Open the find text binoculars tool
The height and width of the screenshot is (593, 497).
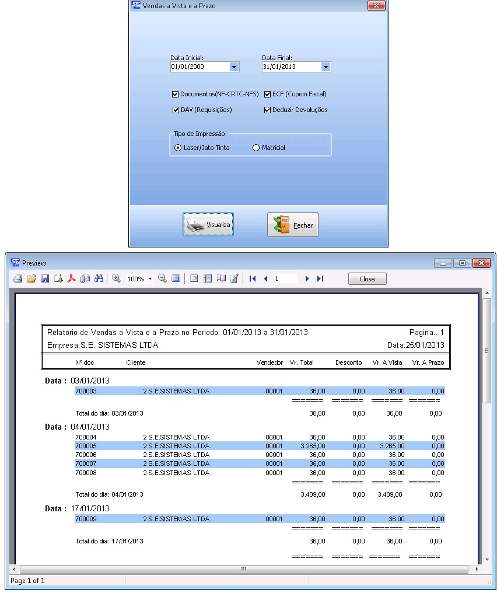[x=99, y=279]
